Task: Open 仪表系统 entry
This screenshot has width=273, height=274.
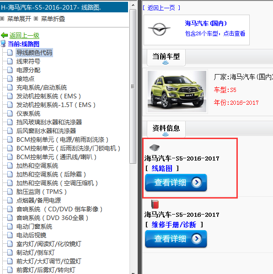Action: tap(28, 113)
